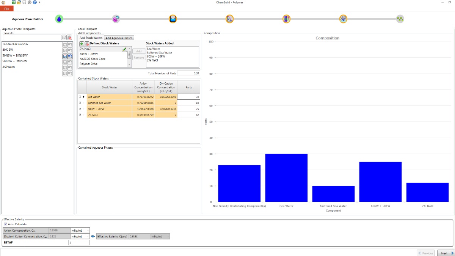455x256 pixels.
Task: Select Sea Water in Stock Waters Added list
Action: coord(154,49)
